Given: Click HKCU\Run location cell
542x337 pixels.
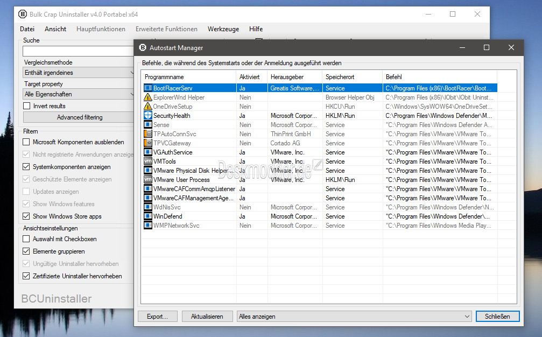Looking at the screenshot, I should point(340,107).
